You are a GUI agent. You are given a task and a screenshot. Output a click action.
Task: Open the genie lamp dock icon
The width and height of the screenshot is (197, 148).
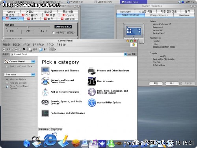[102, 143]
